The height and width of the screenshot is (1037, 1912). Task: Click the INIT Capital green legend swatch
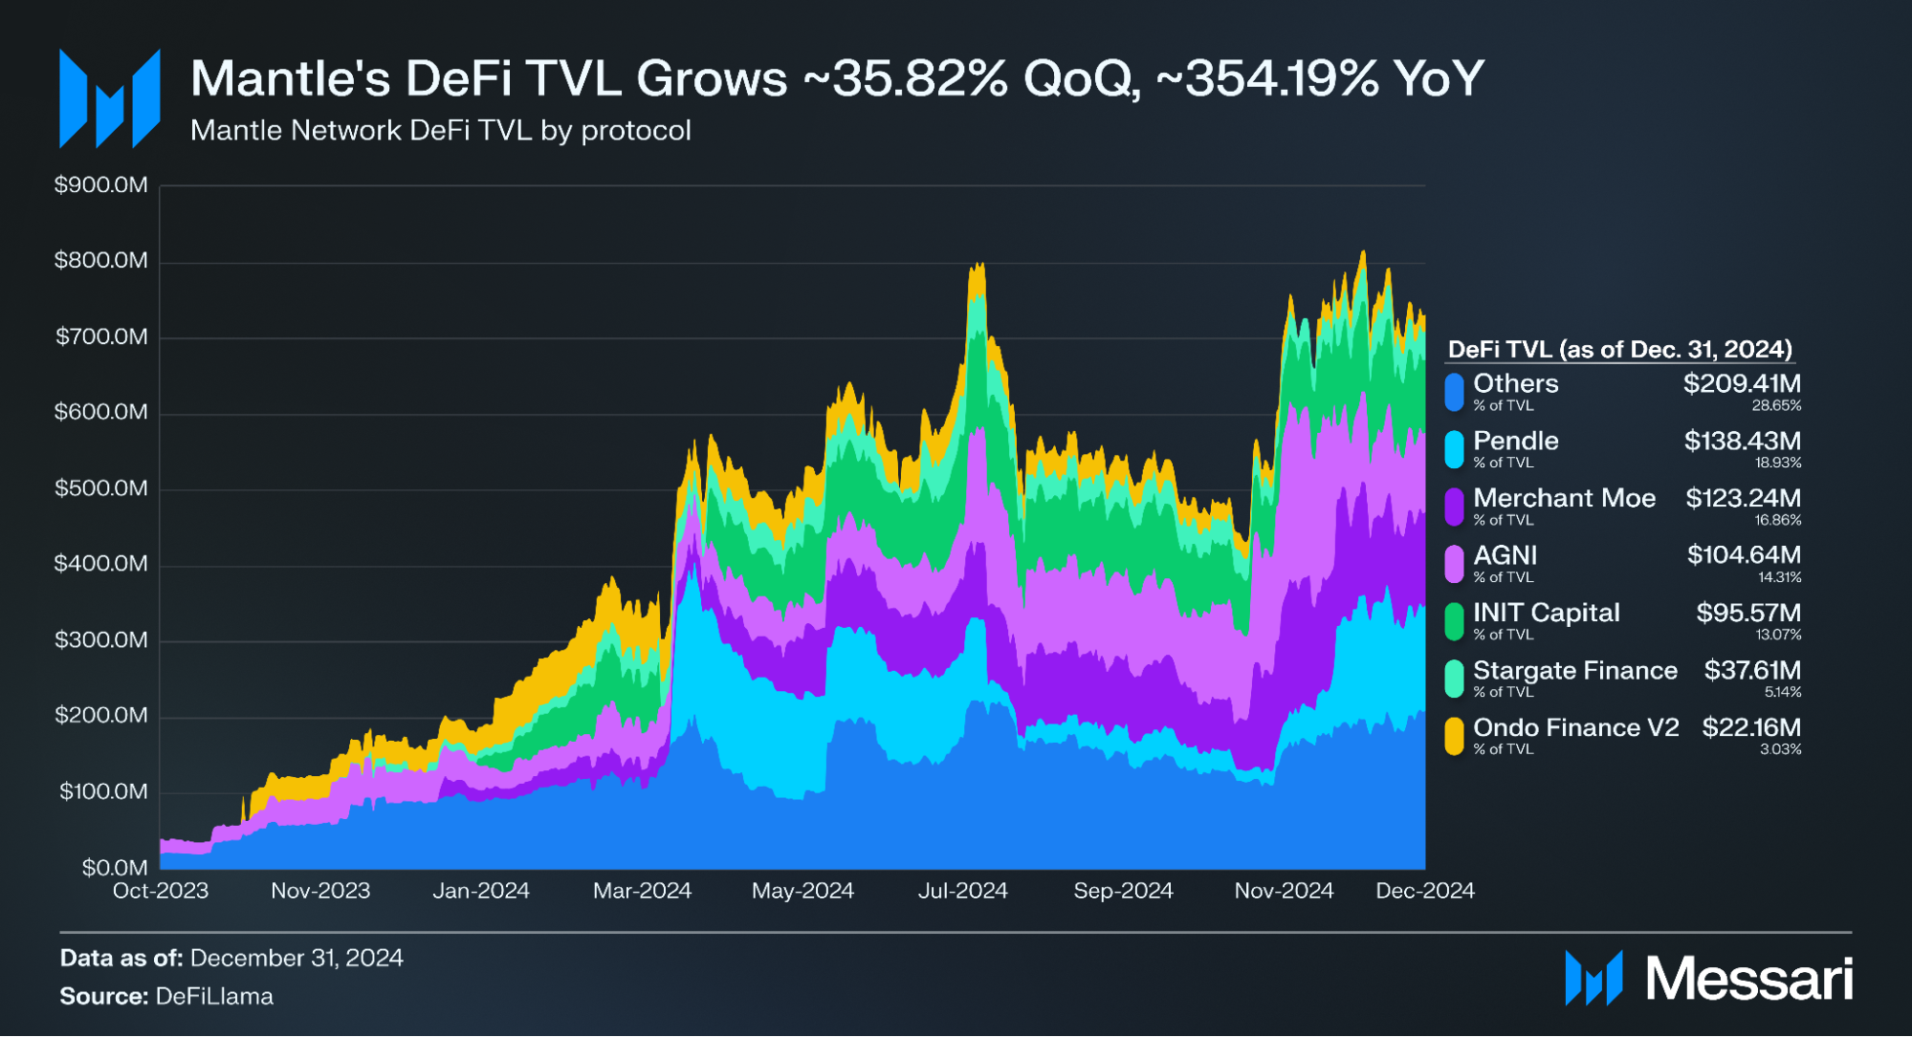click(x=1454, y=621)
